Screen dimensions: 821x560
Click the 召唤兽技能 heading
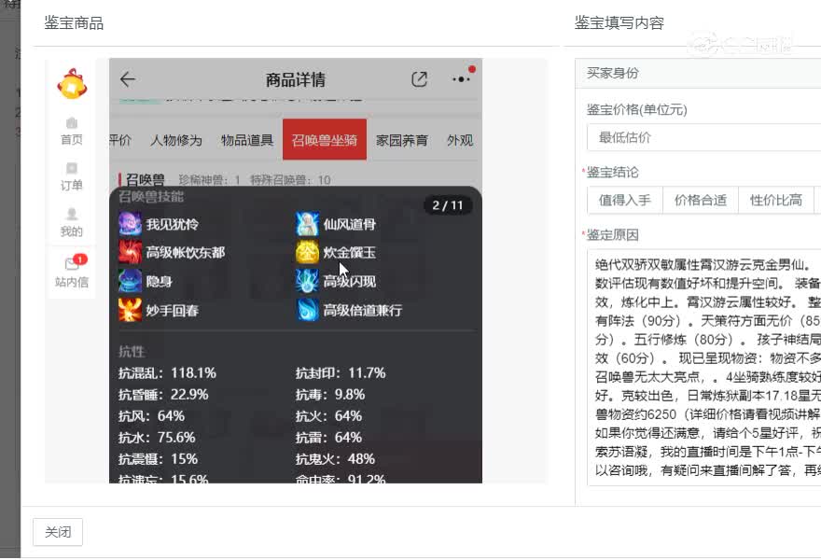(151, 196)
